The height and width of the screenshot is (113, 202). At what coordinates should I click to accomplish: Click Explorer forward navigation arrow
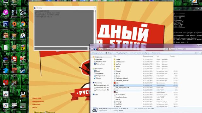point(95,49)
